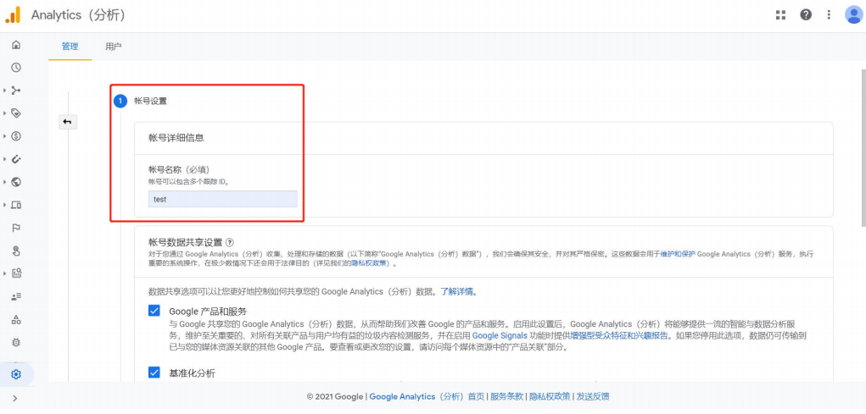The width and height of the screenshot is (866, 414).
Task: Click the 了解详情 link
Action: coord(458,291)
